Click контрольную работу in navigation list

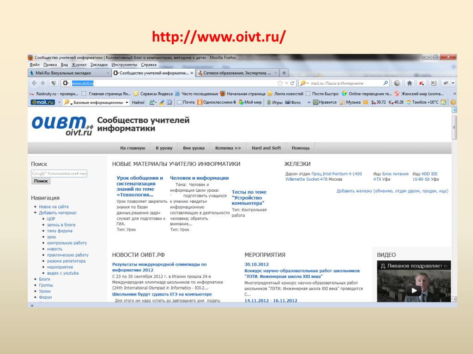pos(67,243)
